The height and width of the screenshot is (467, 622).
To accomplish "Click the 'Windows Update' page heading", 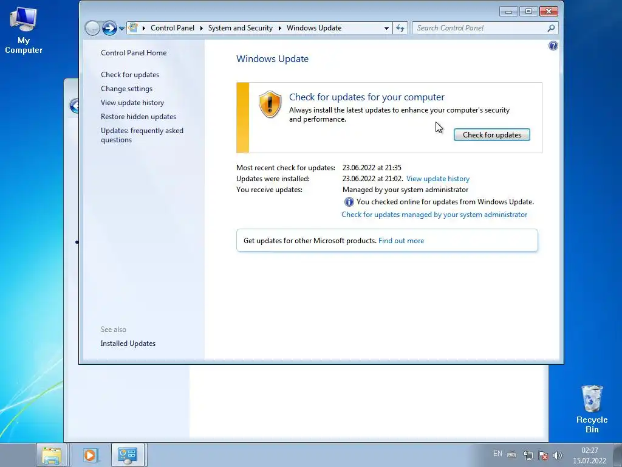I will coord(273,59).
